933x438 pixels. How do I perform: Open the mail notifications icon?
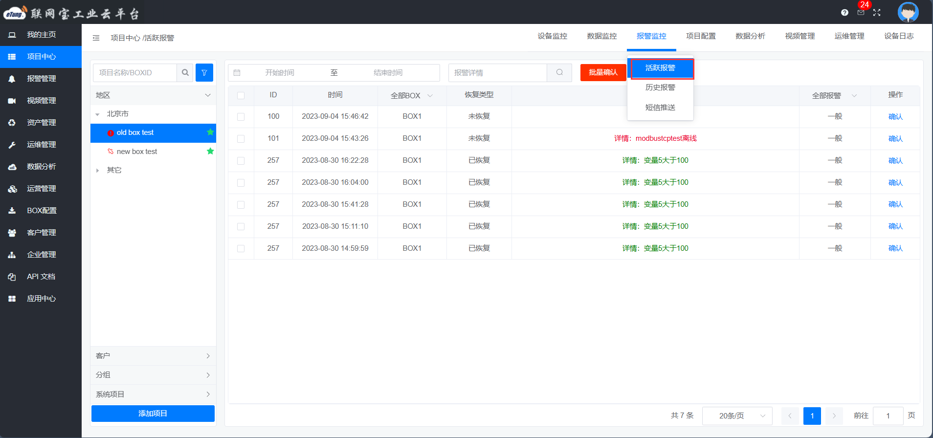861,13
